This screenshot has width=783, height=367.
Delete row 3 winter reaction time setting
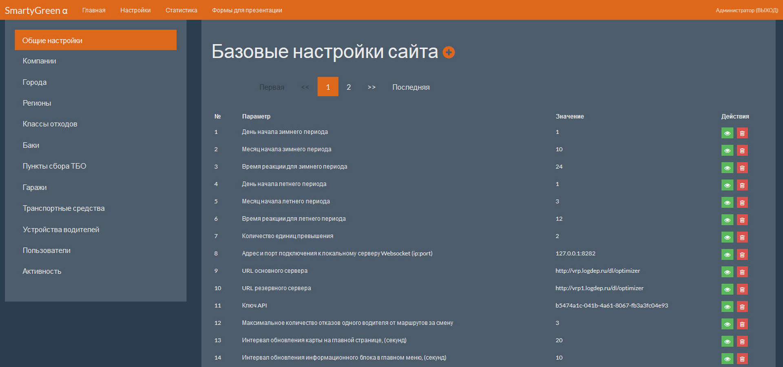pyautogui.click(x=742, y=168)
